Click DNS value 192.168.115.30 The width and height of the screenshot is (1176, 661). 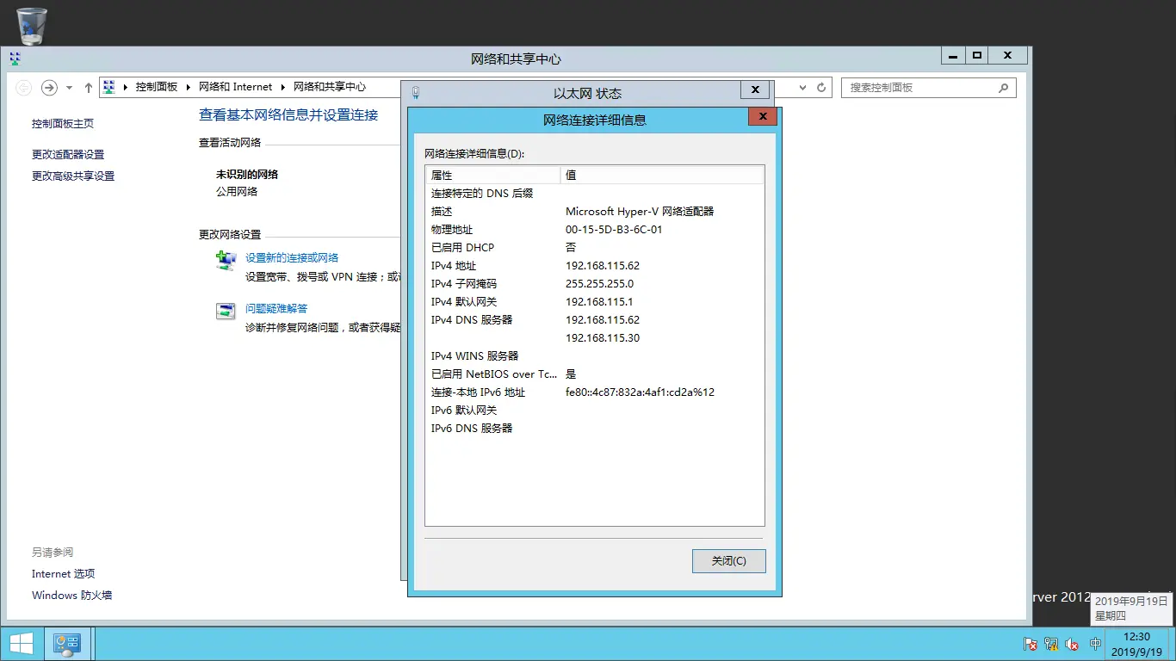tap(603, 338)
